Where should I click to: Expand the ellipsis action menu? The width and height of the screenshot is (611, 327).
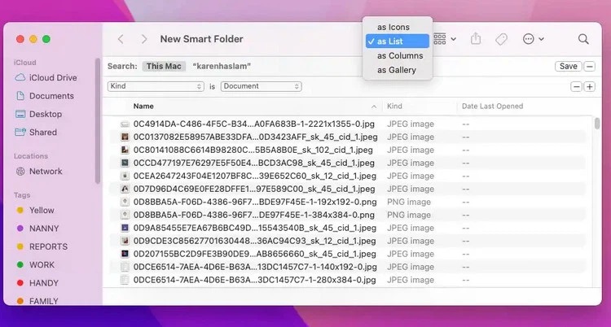533,39
